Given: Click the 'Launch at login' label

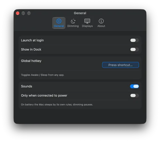Looking at the screenshot, I should tap(32, 40).
